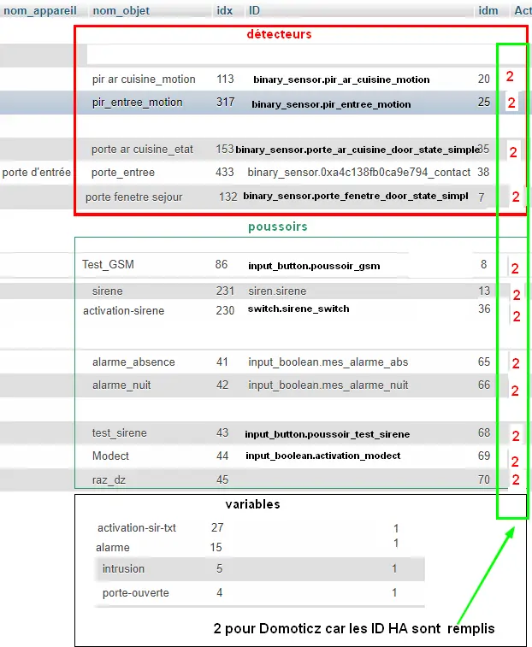
Task: Select the Modect row name
Action: coord(110,456)
